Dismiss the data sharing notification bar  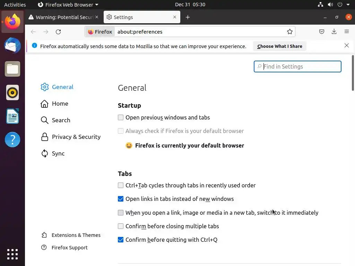point(346,46)
